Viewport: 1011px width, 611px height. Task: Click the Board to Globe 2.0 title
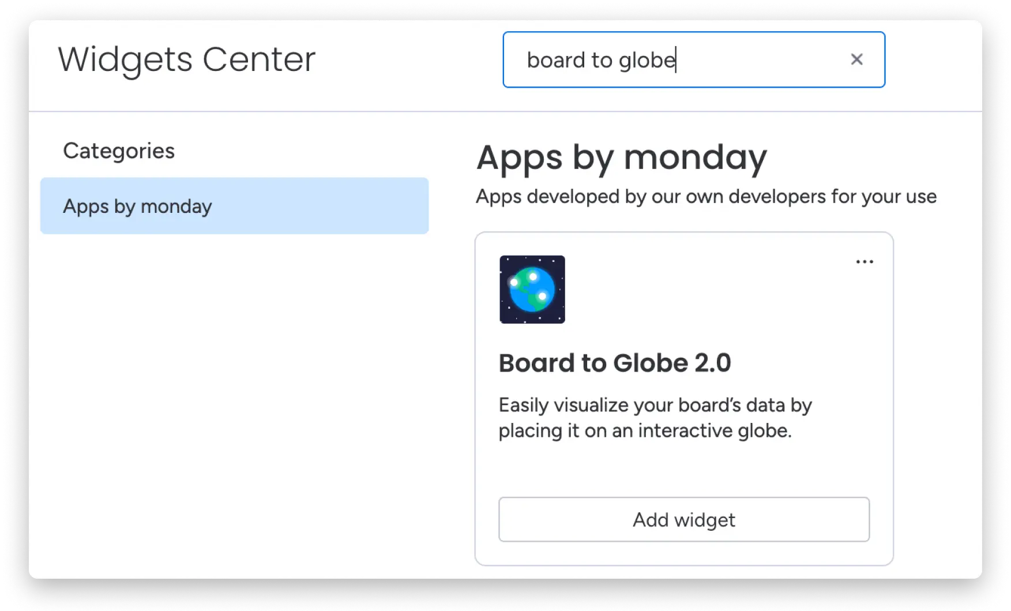615,363
